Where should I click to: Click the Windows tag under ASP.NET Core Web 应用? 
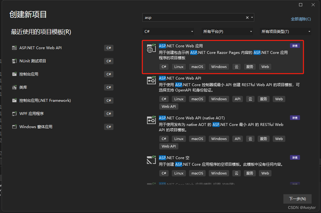coord(219,67)
